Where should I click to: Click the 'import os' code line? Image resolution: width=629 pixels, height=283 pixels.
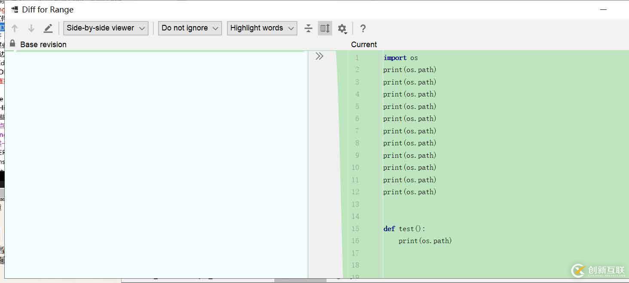tap(400, 58)
